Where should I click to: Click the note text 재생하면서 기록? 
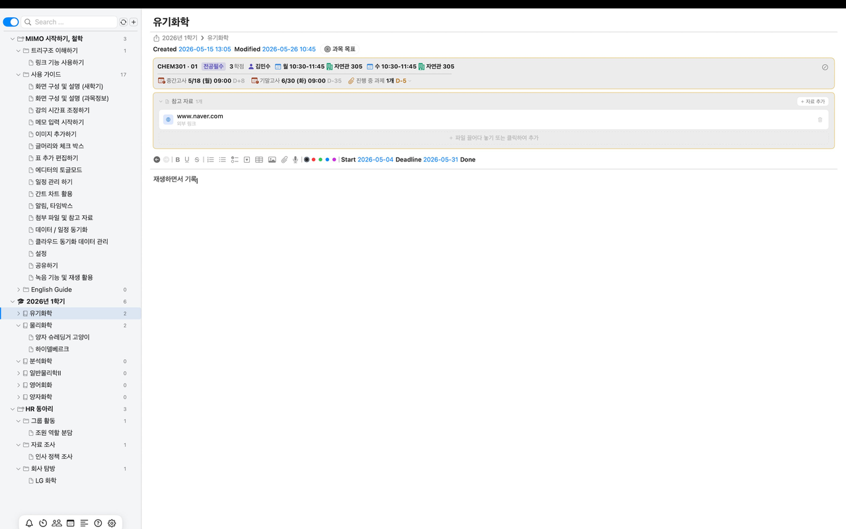[x=175, y=179]
